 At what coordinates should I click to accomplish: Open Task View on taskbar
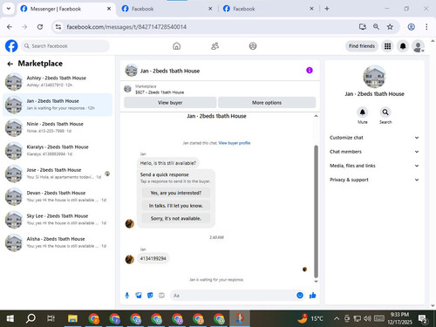51,318
